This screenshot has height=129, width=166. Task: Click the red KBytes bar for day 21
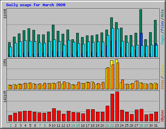click(x=107, y=114)
